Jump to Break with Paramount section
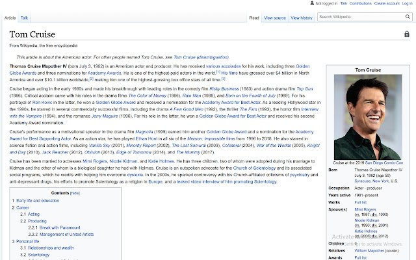Viewport: 416px width, 260px height. (x=60, y=227)
